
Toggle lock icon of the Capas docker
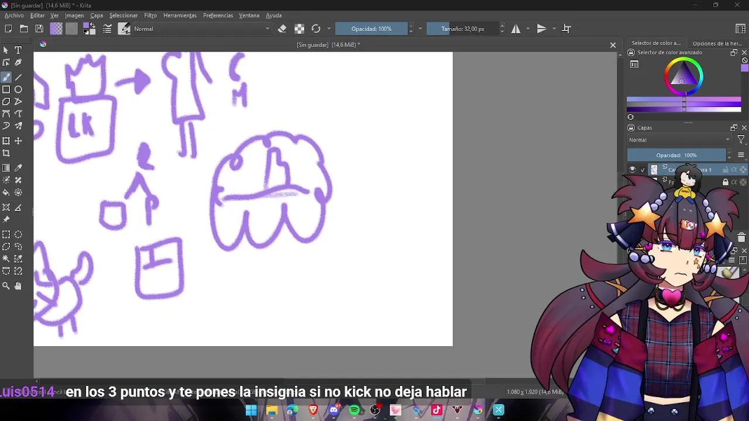click(631, 127)
